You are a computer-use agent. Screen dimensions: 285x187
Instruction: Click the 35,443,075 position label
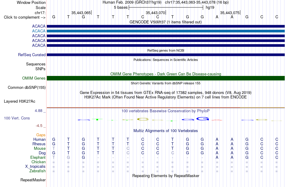click(230, 13)
